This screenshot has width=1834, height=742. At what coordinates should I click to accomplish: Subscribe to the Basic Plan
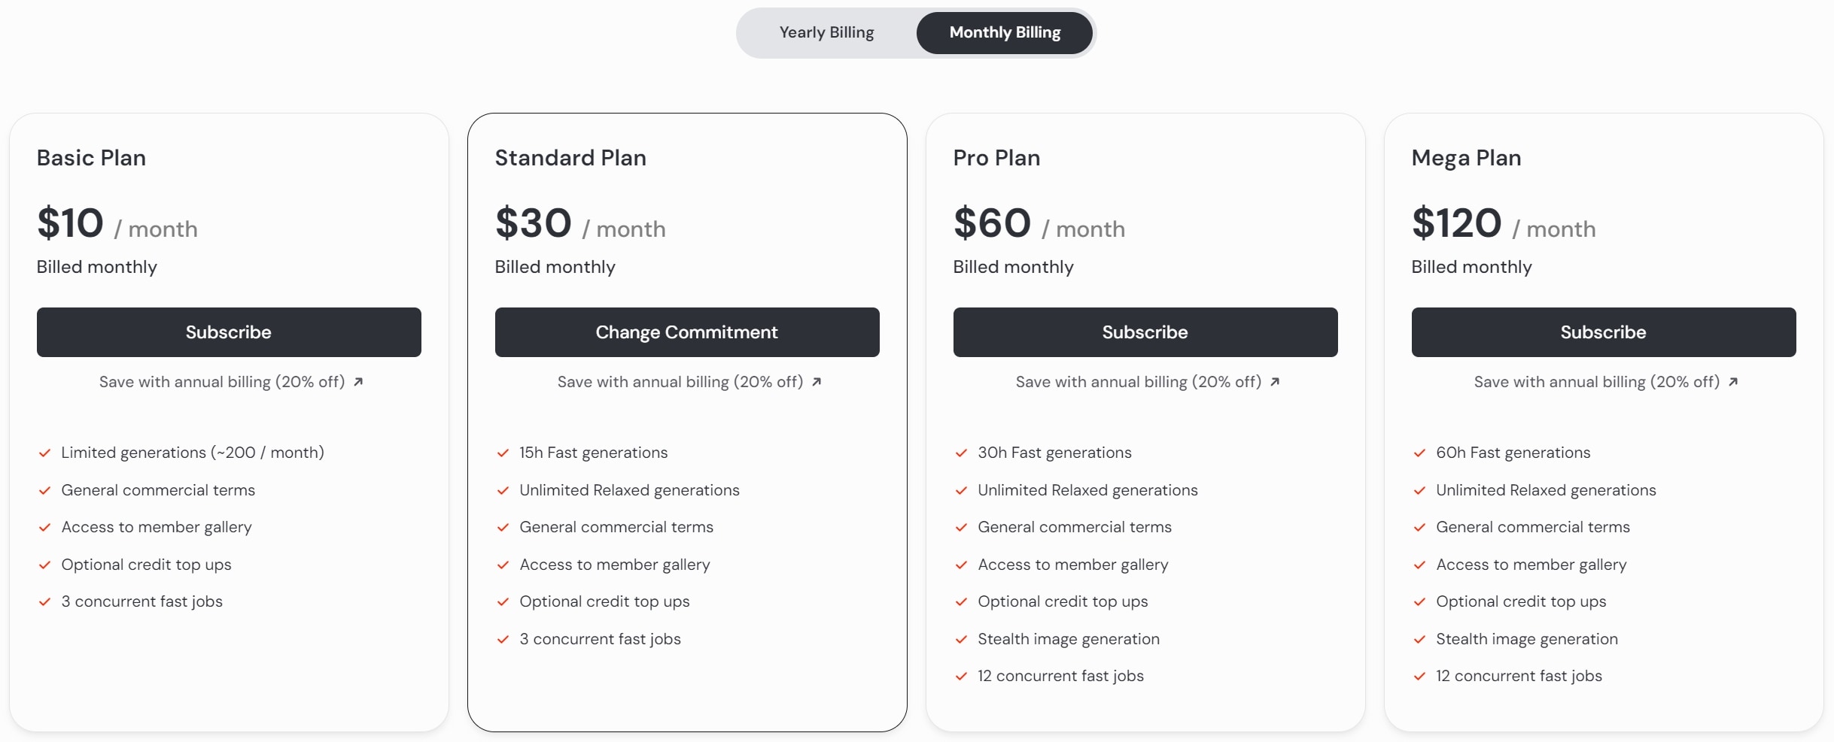click(229, 332)
